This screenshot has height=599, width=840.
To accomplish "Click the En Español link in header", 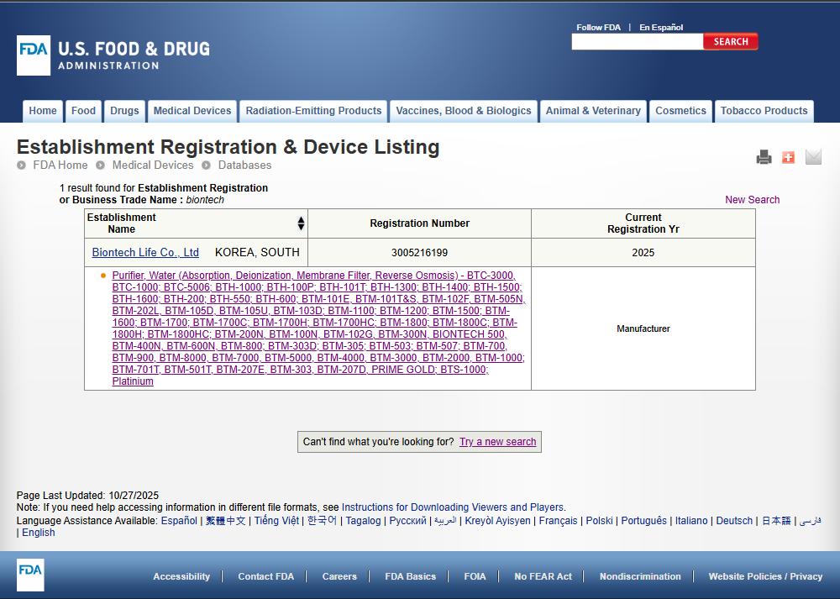I will [x=661, y=28].
